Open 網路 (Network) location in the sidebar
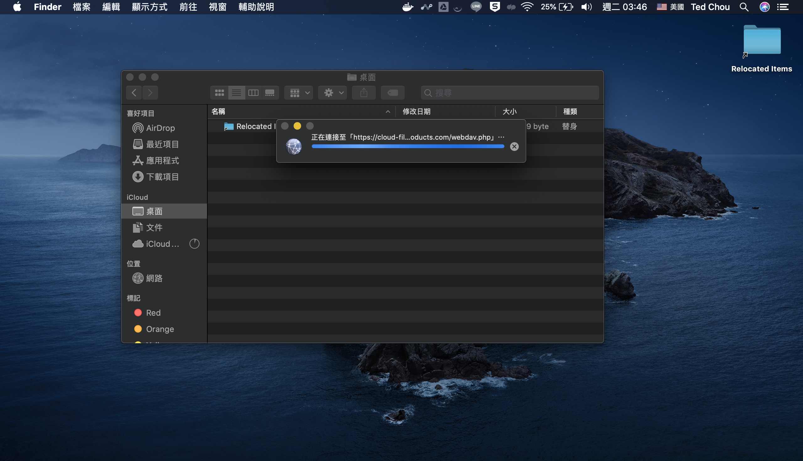Screen dimensions: 803x461 click(x=154, y=278)
